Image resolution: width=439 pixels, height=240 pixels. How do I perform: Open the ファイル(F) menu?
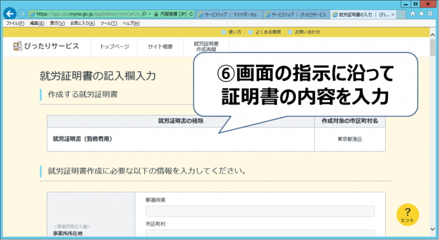click(15, 23)
